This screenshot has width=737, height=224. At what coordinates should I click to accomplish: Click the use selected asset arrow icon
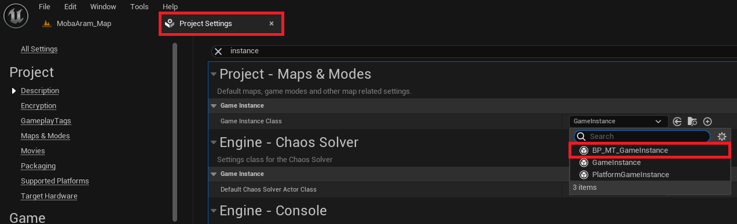tap(677, 122)
